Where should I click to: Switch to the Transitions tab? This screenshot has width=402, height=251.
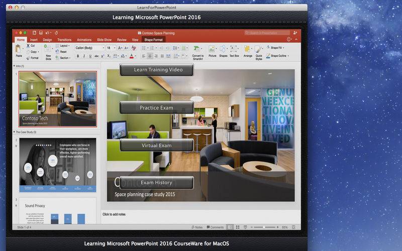click(64, 40)
